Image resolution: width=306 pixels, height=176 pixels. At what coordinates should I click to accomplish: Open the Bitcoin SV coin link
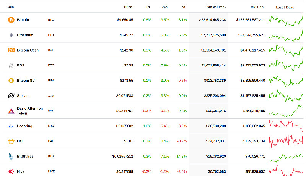[x=26, y=81]
